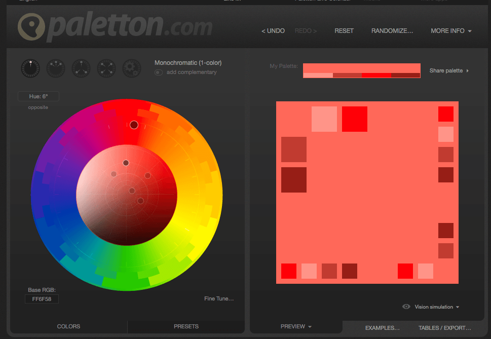Open the COLORS tab
Viewport: 491px width, 339px height.
pyautogui.click(x=68, y=326)
